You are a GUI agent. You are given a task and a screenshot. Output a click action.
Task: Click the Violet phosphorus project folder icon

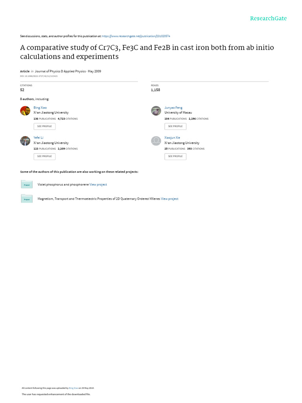[x=27, y=184]
